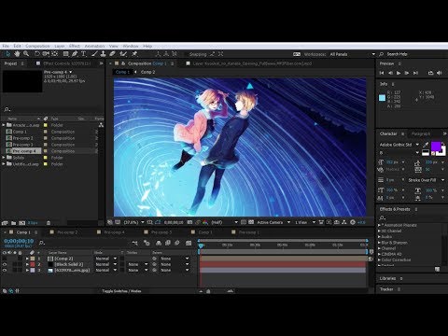Switch to Pre-comp 4 timeline tab
Image resolution: width=448 pixels, height=336 pixels.
click(114, 232)
